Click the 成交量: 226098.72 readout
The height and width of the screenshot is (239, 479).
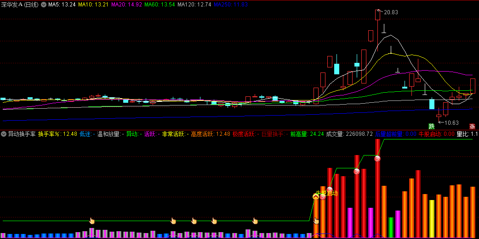349,134
